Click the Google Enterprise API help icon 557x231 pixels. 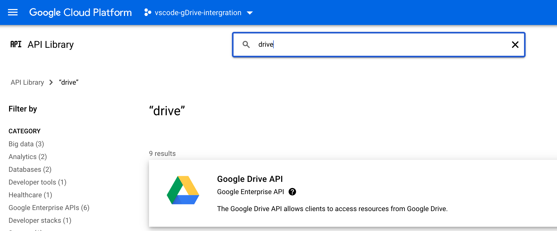[x=292, y=192]
